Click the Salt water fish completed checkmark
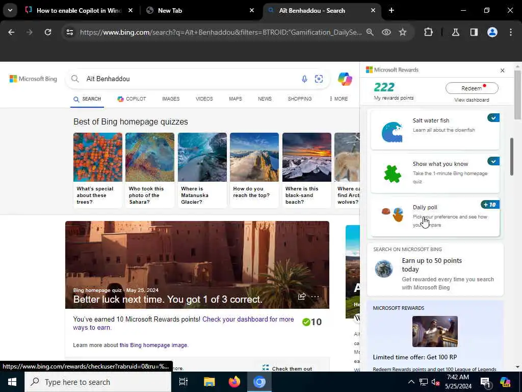Image resolution: width=522 pixels, height=392 pixels. [x=493, y=118]
